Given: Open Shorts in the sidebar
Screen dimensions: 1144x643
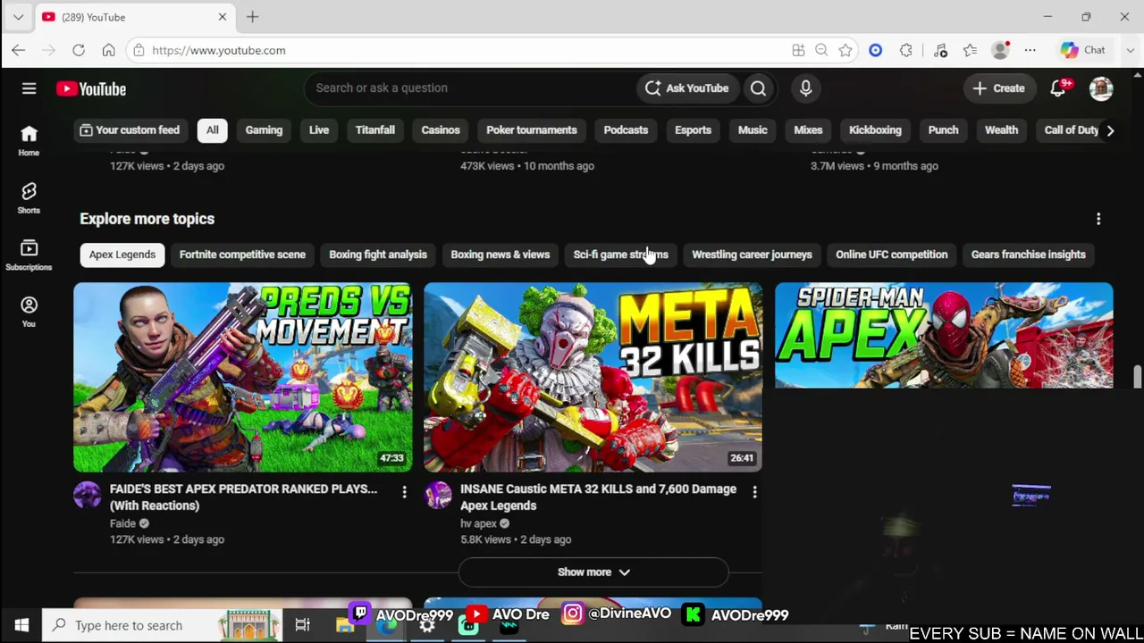Looking at the screenshot, I should [29, 197].
